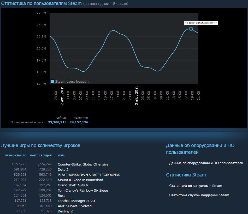Open the Destiny 2 entry
Image resolution: width=248 pixels, height=214 pixels.
pyautogui.click(x=65, y=211)
